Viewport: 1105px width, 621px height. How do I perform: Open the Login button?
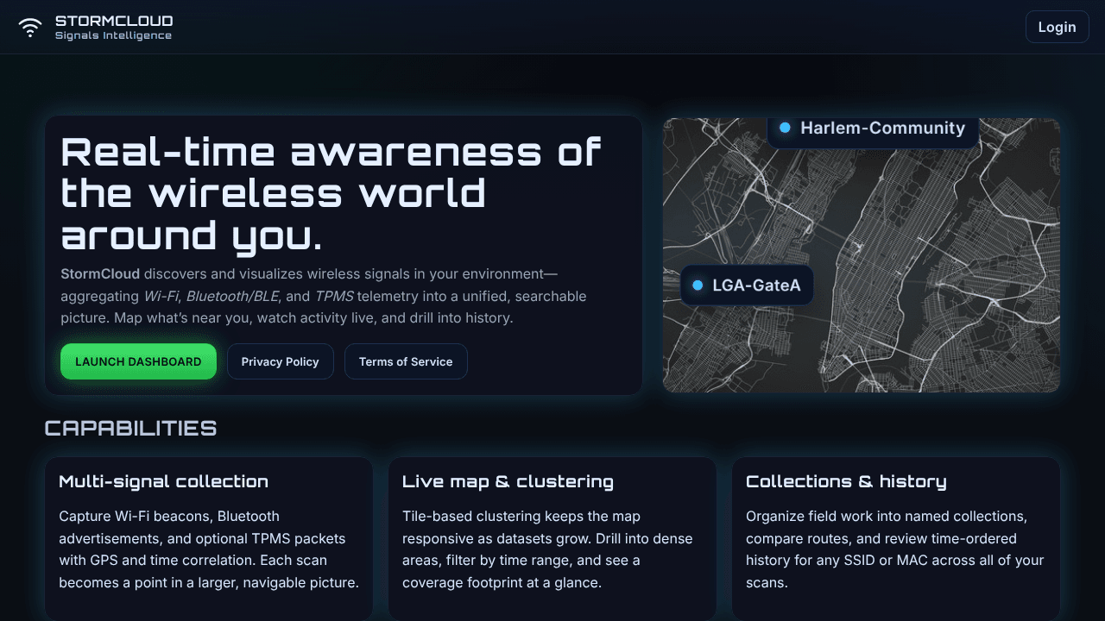(x=1057, y=27)
